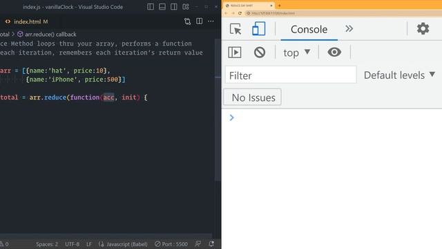The height and width of the screenshot is (249, 442).
Task: Click the console prompt line
Action: 331,118
